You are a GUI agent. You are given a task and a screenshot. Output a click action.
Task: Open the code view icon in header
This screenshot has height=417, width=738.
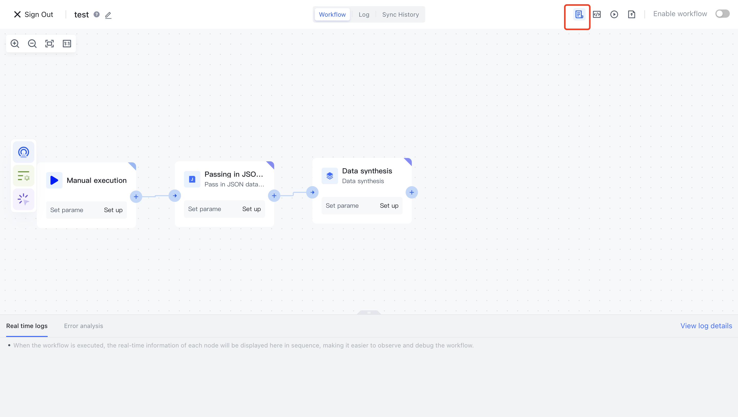(x=597, y=14)
